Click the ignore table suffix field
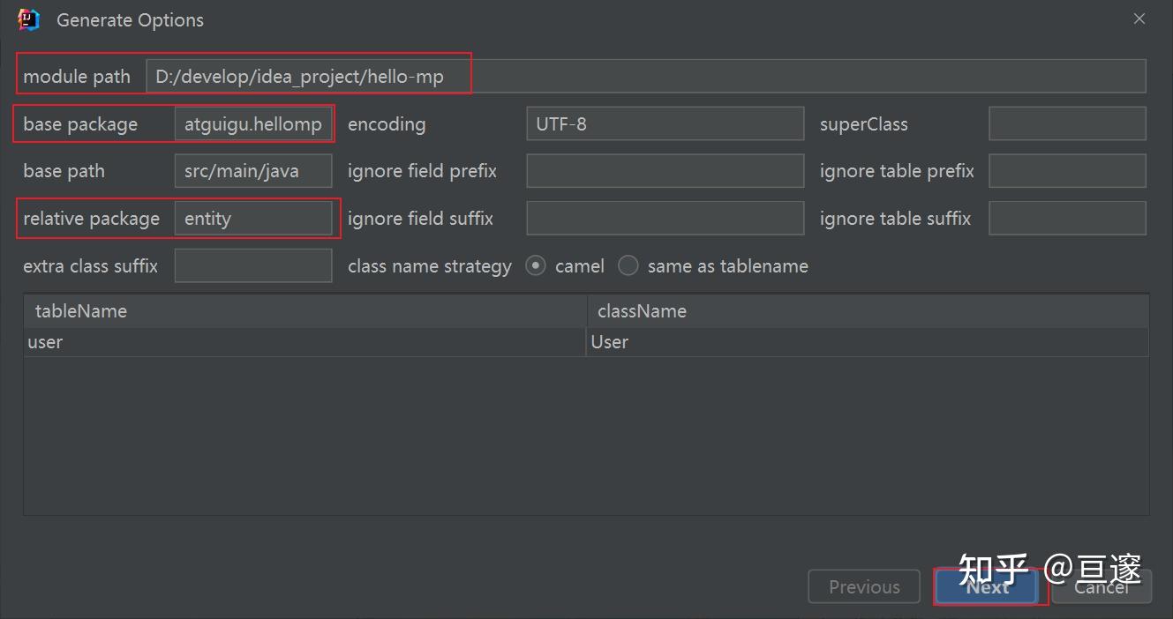 pyautogui.click(x=1067, y=219)
